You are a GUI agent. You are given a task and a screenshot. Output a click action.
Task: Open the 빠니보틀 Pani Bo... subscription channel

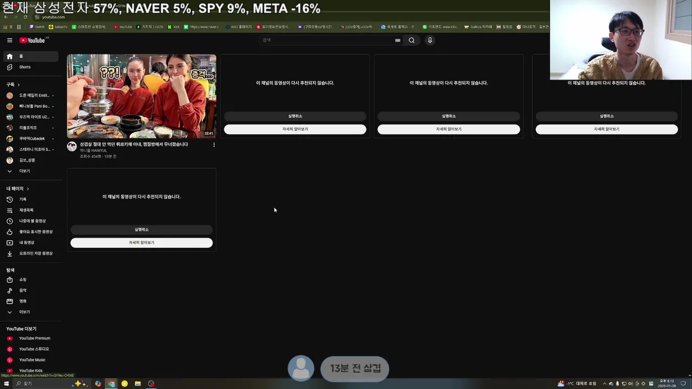point(30,106)
